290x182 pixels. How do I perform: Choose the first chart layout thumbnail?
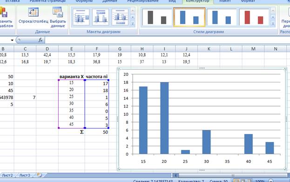tap(81, 17)
